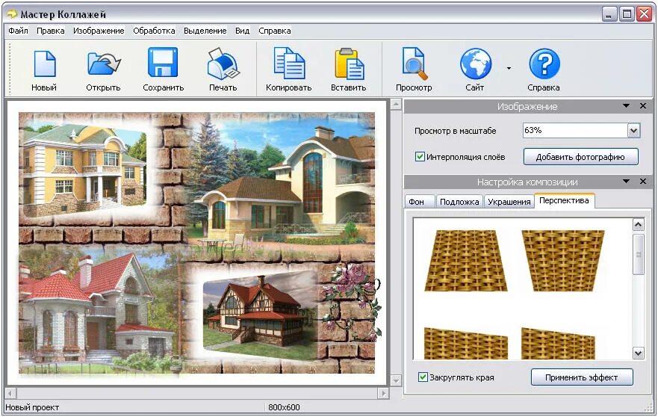Minimize the Мастер Коллажей window

pos(609,14)
